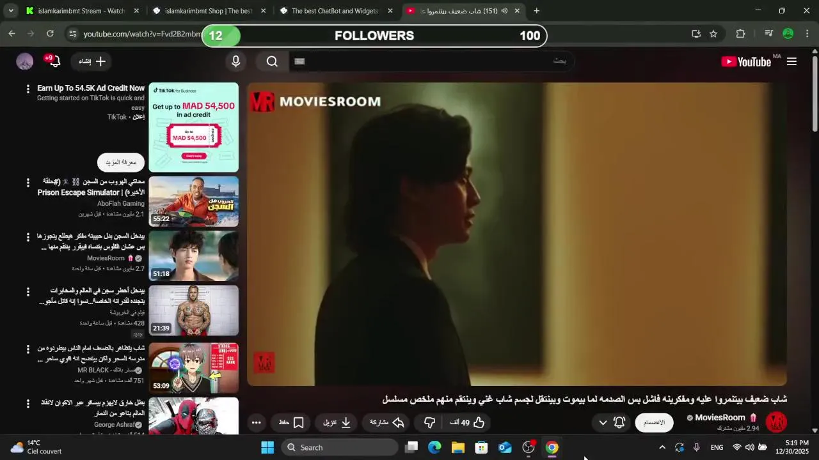
Task: Open the 21:39 prison video thumbnail
Action: pos(194,310)
